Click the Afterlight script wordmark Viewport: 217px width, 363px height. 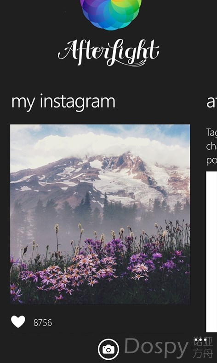point(108,53)
